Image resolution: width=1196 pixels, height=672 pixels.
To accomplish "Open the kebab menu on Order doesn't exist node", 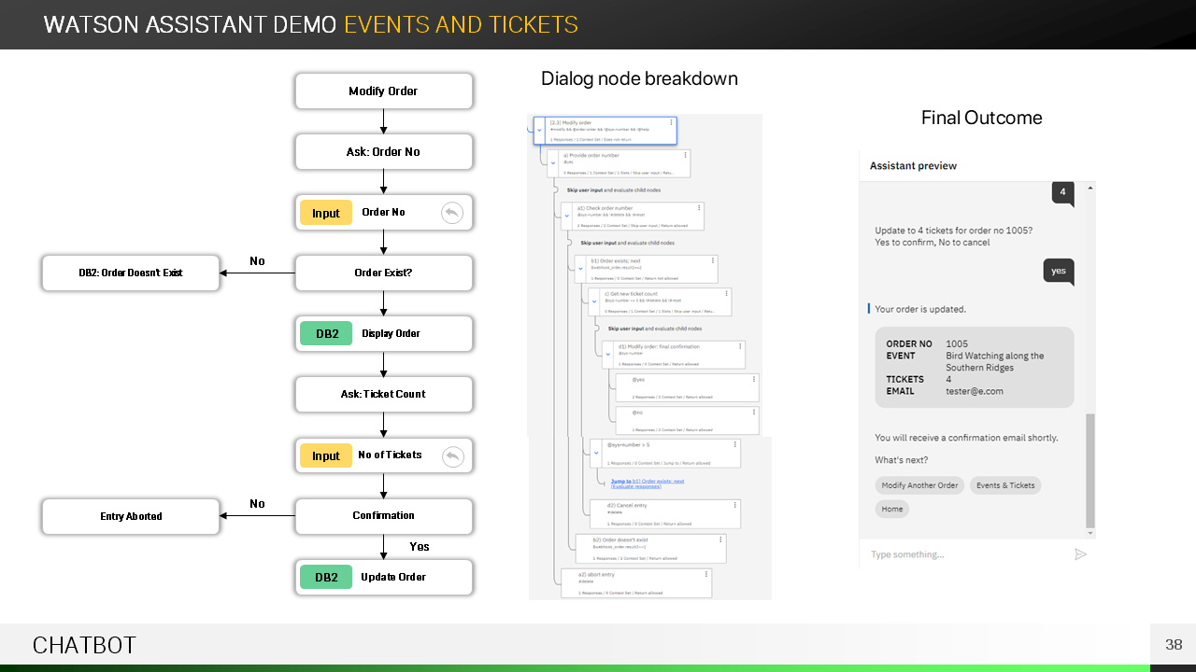I will coord(720,539).
